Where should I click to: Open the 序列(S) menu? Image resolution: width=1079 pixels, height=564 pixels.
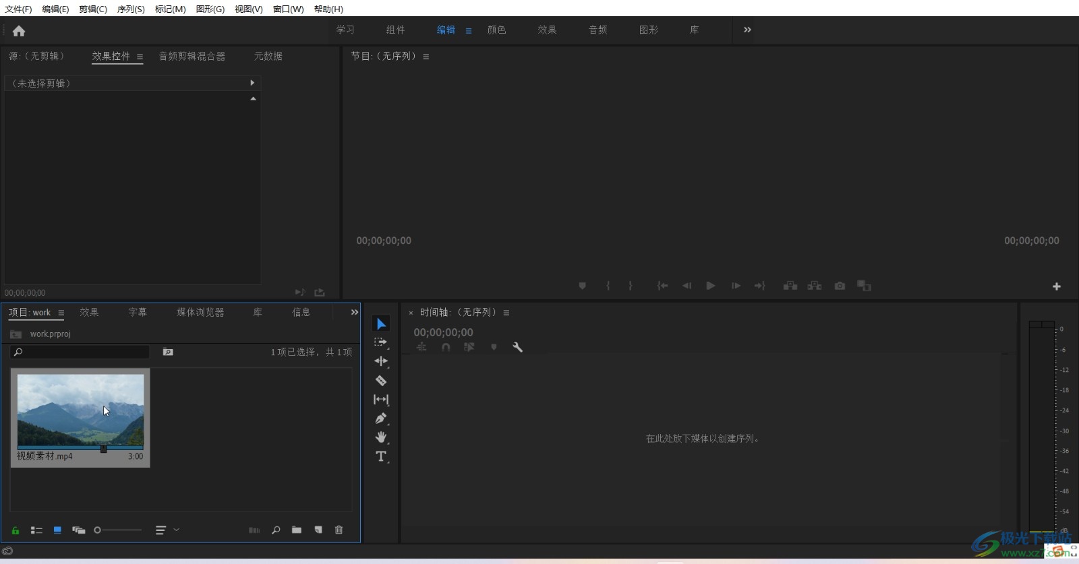(131, 9)
